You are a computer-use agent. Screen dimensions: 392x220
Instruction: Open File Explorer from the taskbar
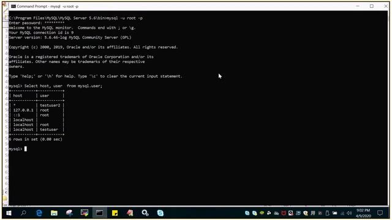(54, 213)
